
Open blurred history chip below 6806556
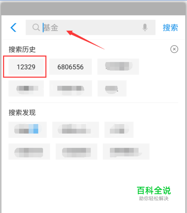coord(71,89)
